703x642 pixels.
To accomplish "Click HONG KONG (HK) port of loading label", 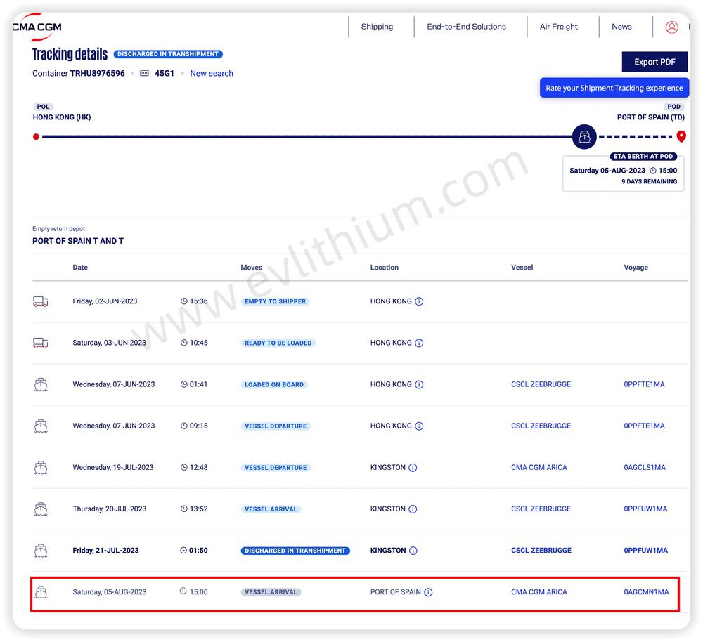I will pyautogui.click(x=62, y=117).
